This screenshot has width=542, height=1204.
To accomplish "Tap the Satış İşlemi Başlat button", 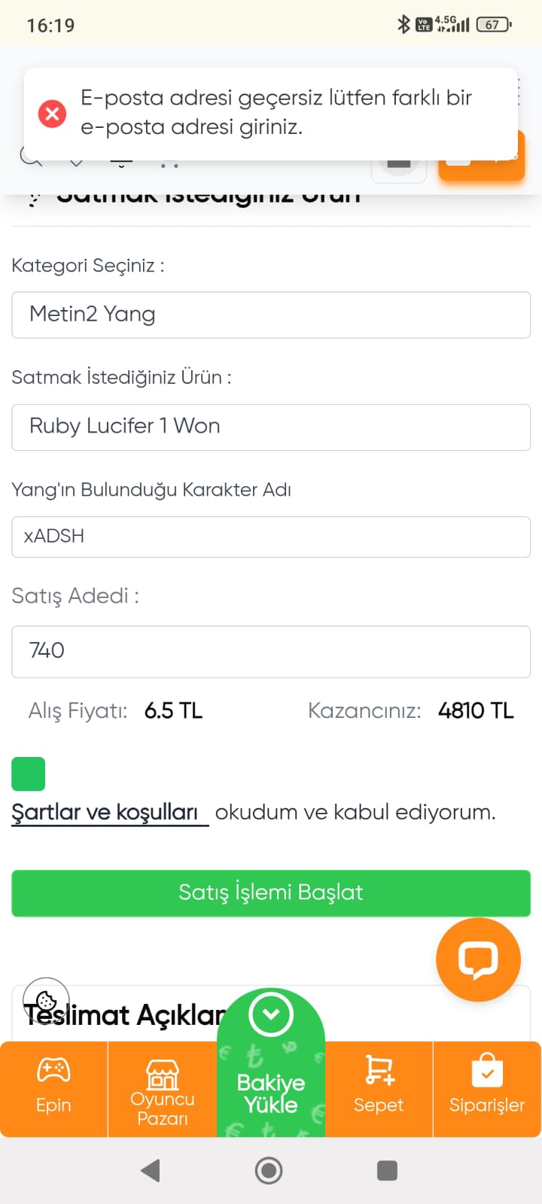I will click(x=271, y=893).
